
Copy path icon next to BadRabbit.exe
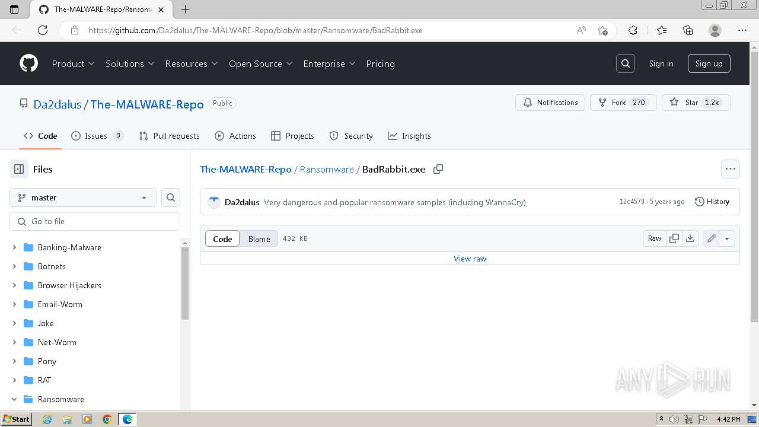(x=438, y=169)
